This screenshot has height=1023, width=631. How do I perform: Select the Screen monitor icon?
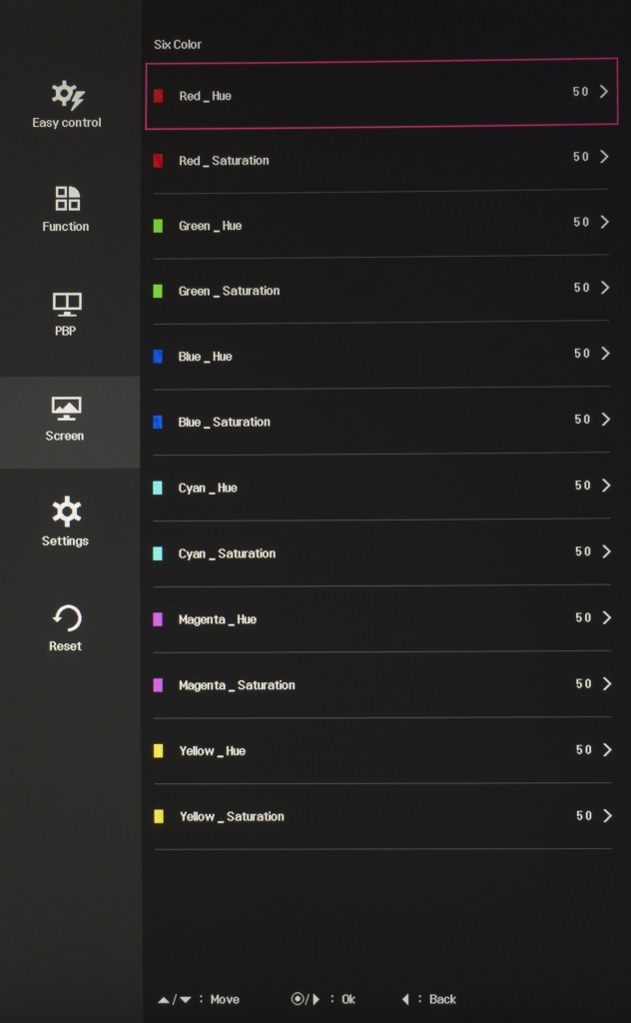(66, 409)
